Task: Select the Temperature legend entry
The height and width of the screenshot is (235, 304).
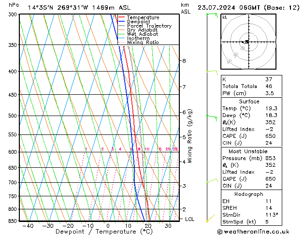Action: pyautogui.click(x=142, y=17)
